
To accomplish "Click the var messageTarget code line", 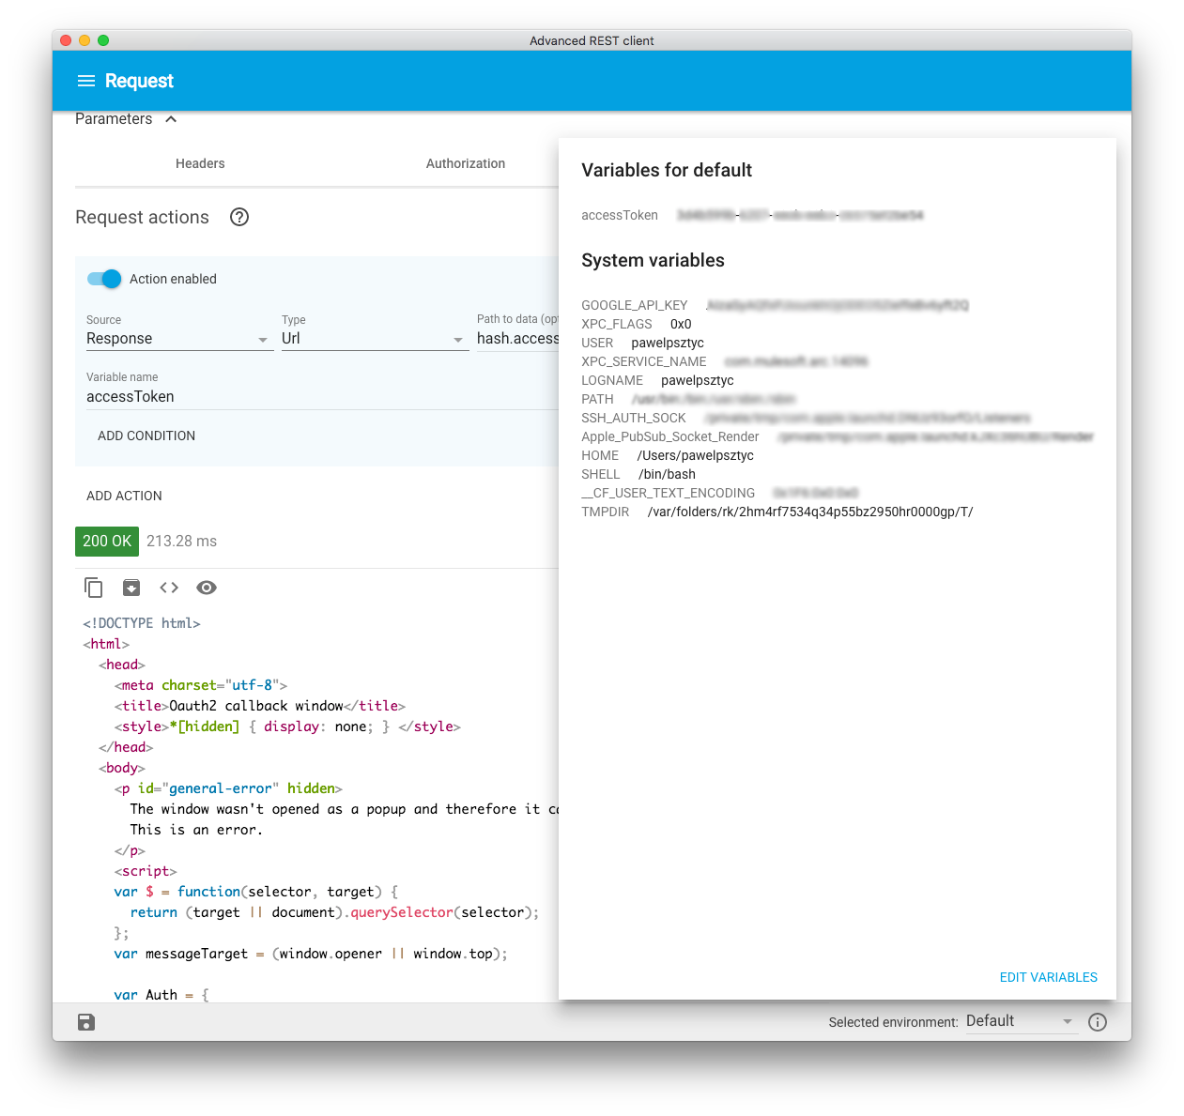I will 311,954.
